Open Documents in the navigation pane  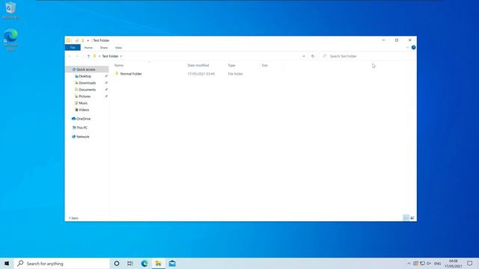[x=87, y=90]
